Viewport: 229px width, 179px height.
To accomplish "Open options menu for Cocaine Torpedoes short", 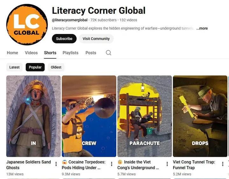I will 112,164.
